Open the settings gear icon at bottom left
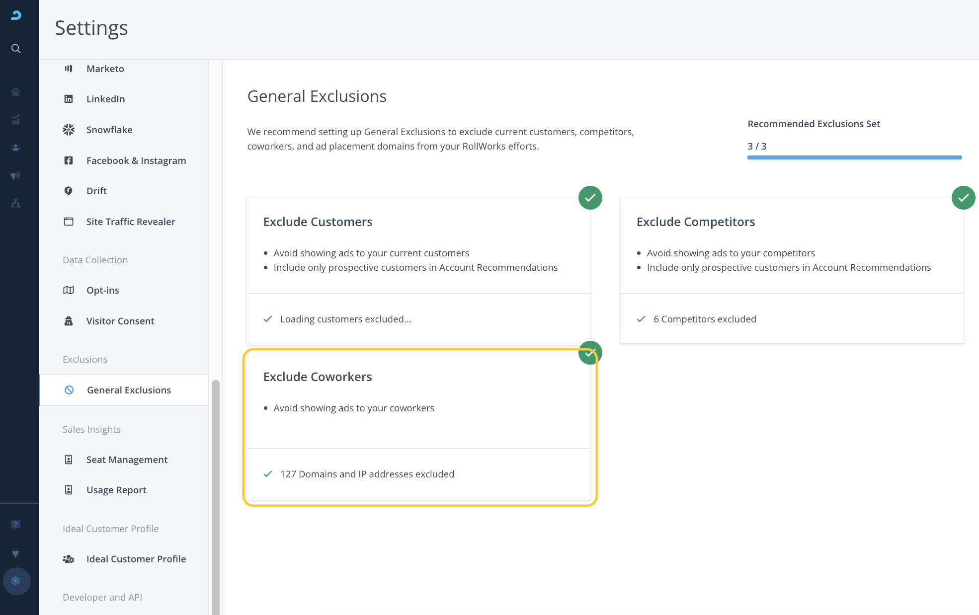The height and width of the screenshot is (615, 979). [x=16, y=581]
